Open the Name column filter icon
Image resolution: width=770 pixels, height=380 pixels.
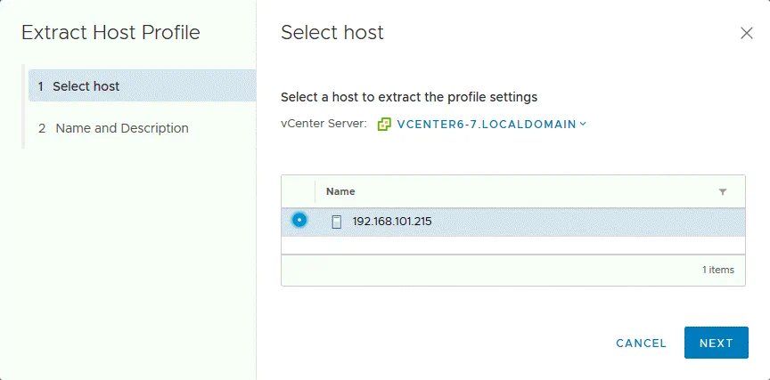point(722,192)
